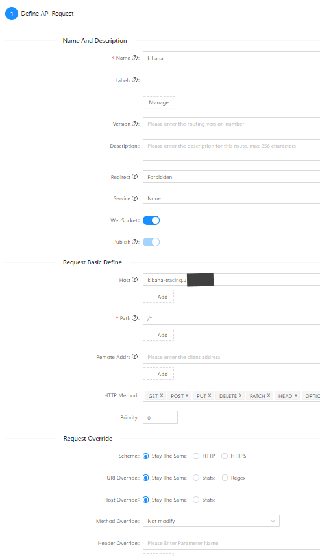Viewport: 320px width, 556px height.
Task: Remove the POST method tag
Action: coord(187,395)
